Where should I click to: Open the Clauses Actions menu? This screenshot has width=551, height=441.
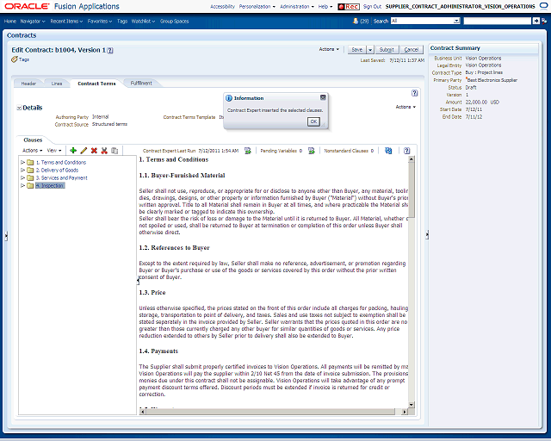(33, 151)
